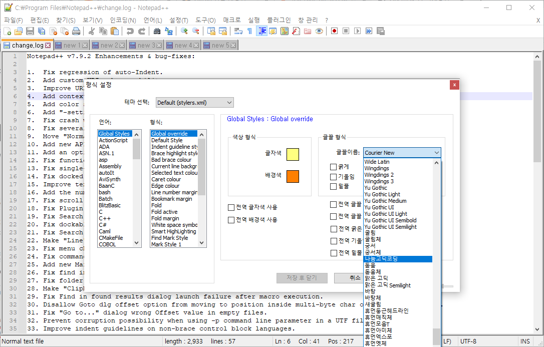Image resolution: width=544 pixels, height=347 pixels.
Task: Close the 형식 설정 dialog
Action: pos(454,85)
